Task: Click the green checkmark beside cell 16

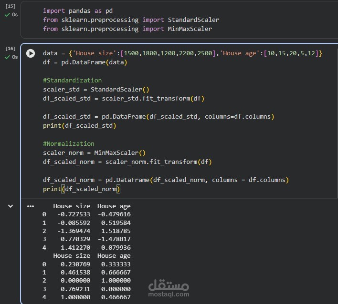Action: [x=7, y=57]
